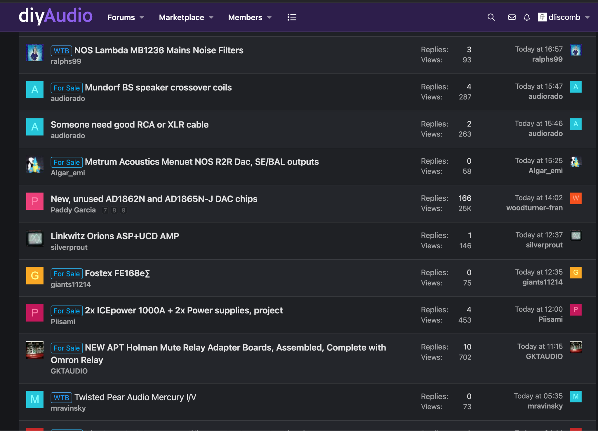598x431 pixels.
Task: Click For Sale tag on Metrum thread
Action: coord(67,162)
